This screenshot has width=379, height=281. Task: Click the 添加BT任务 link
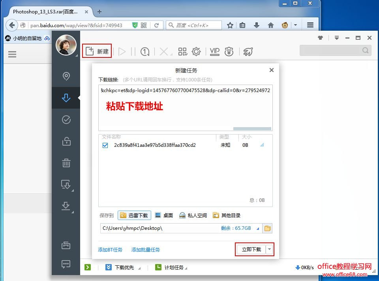[110, 250]
